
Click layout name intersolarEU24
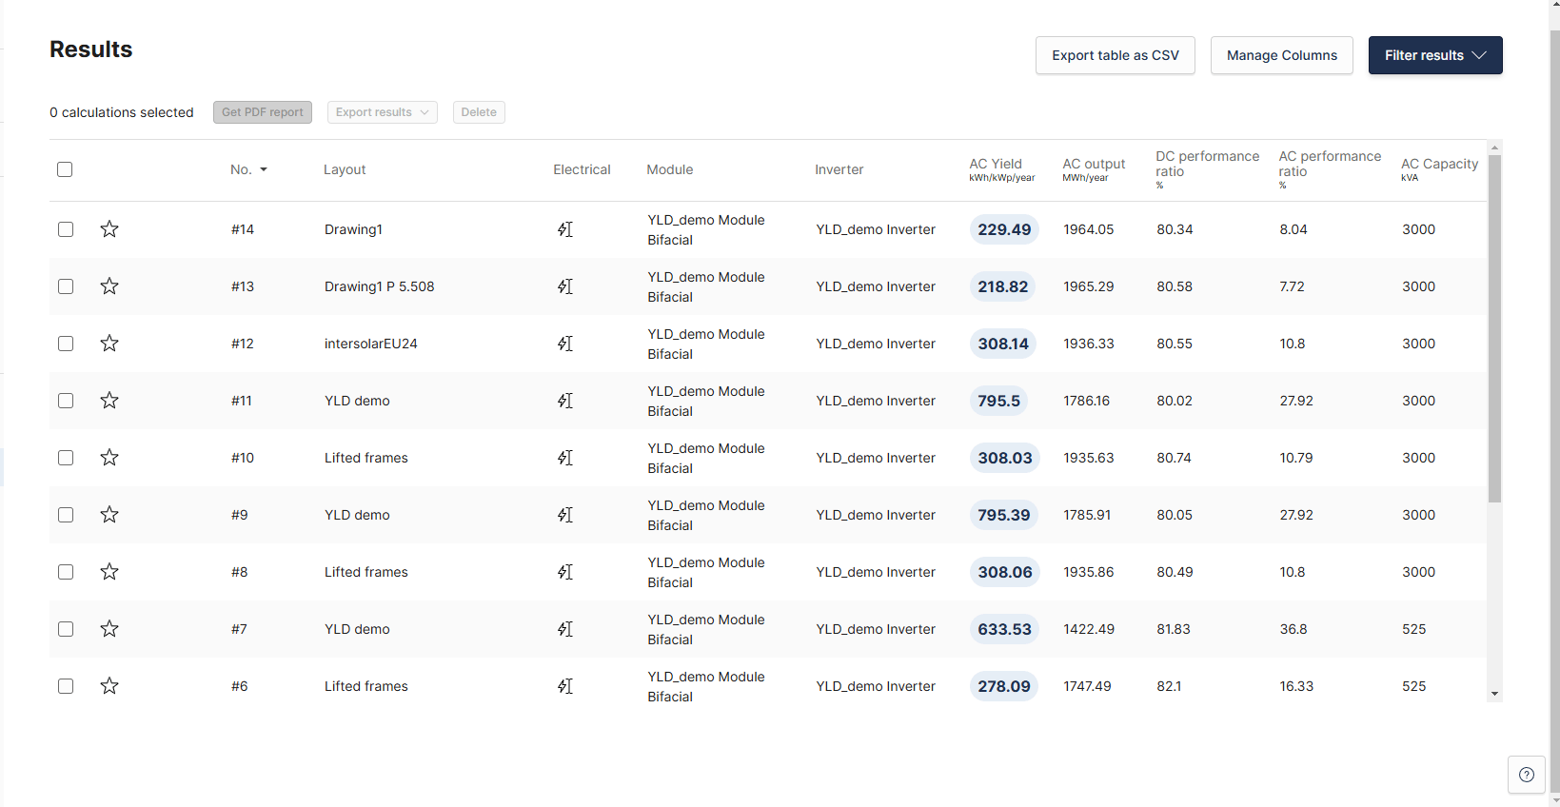[371, 344]
